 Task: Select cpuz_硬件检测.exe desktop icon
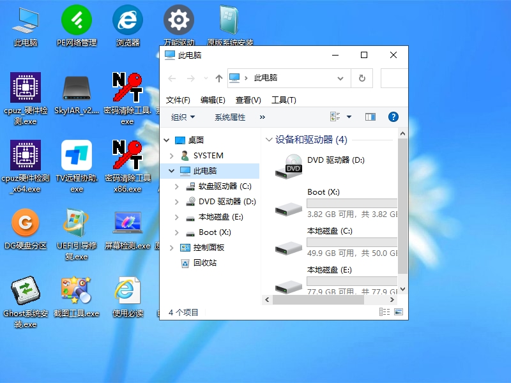coord(26,100)
